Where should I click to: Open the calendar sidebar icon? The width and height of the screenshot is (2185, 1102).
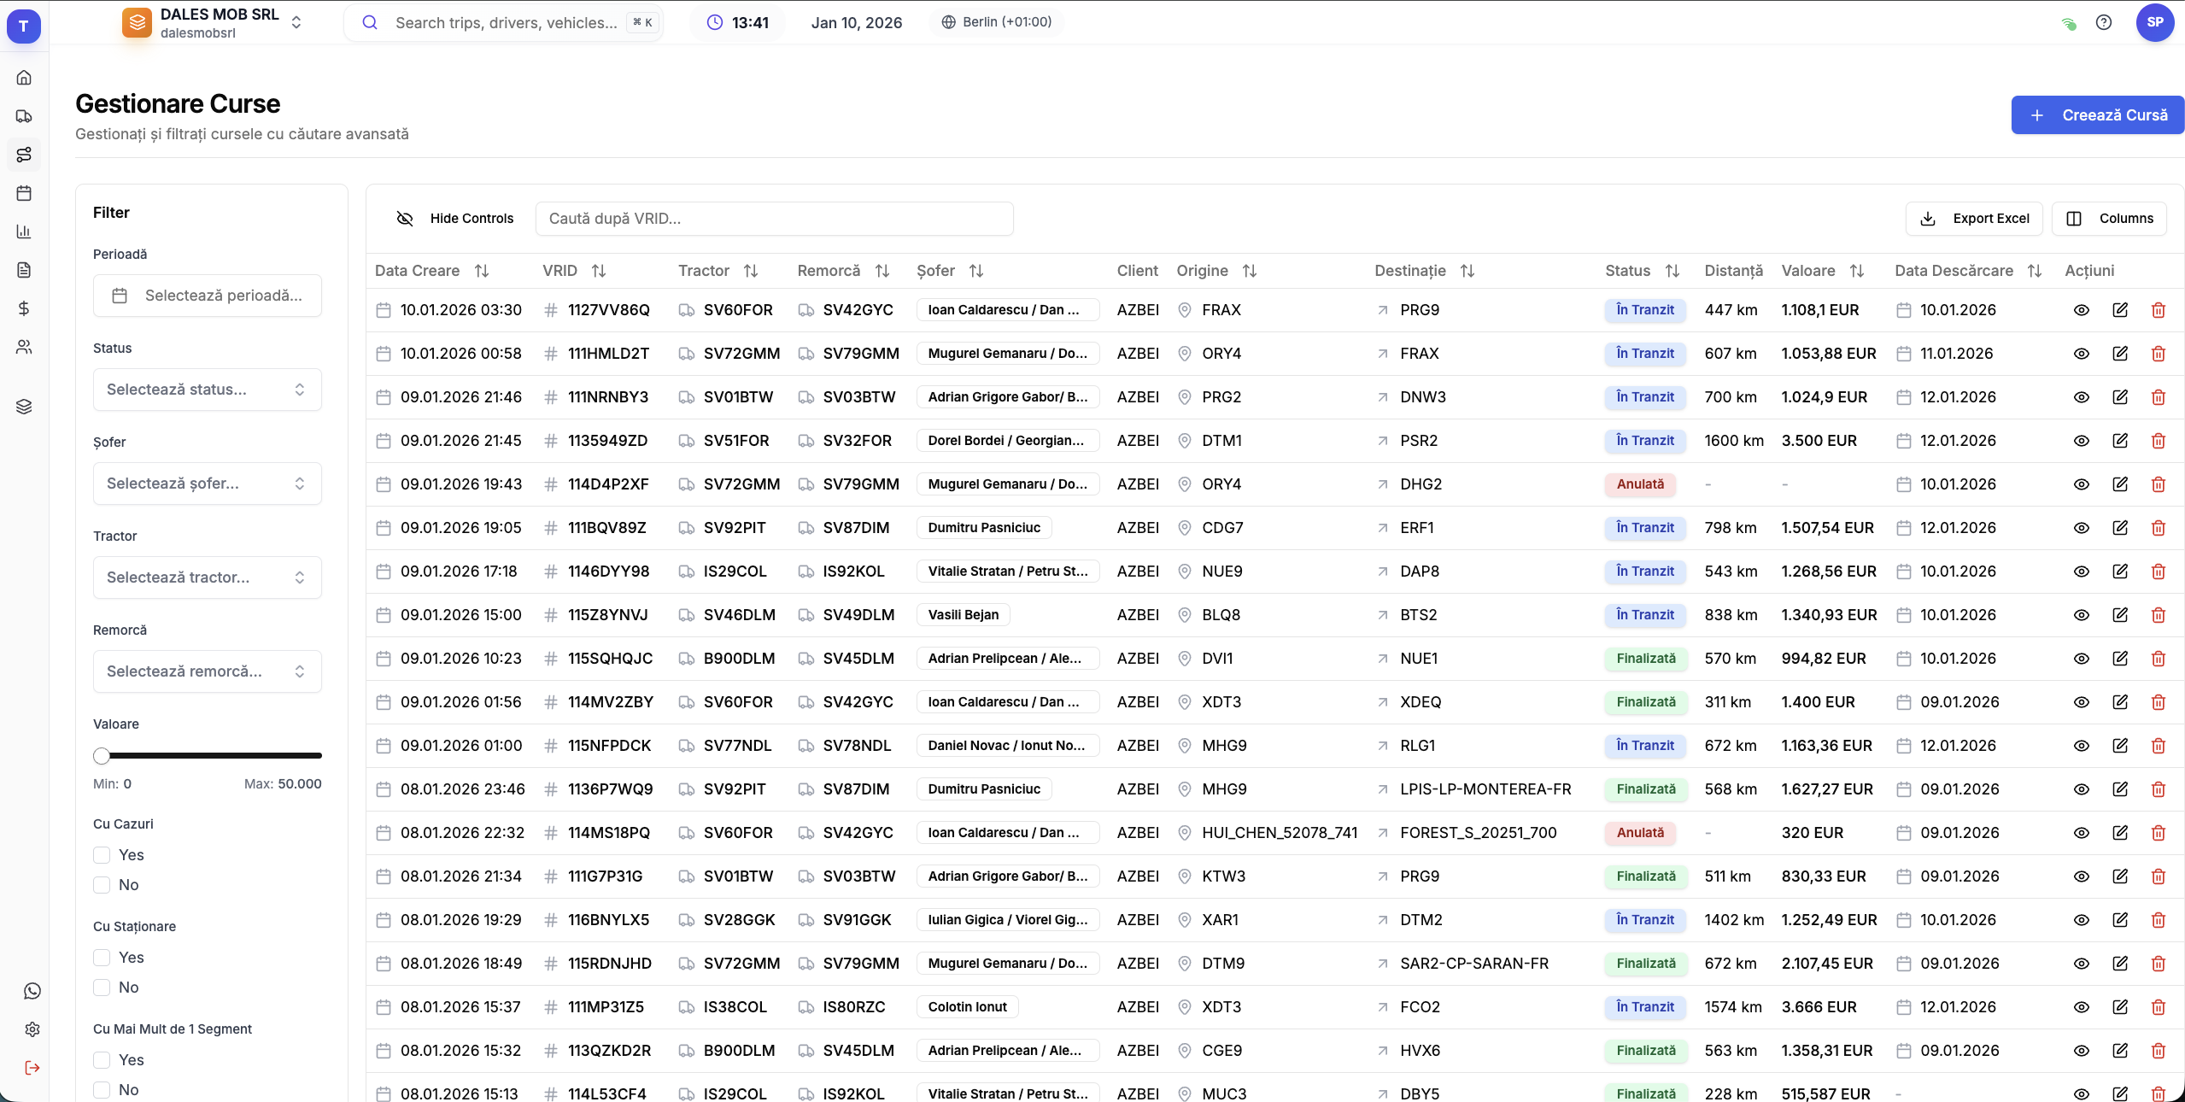(x=24, y=193)
